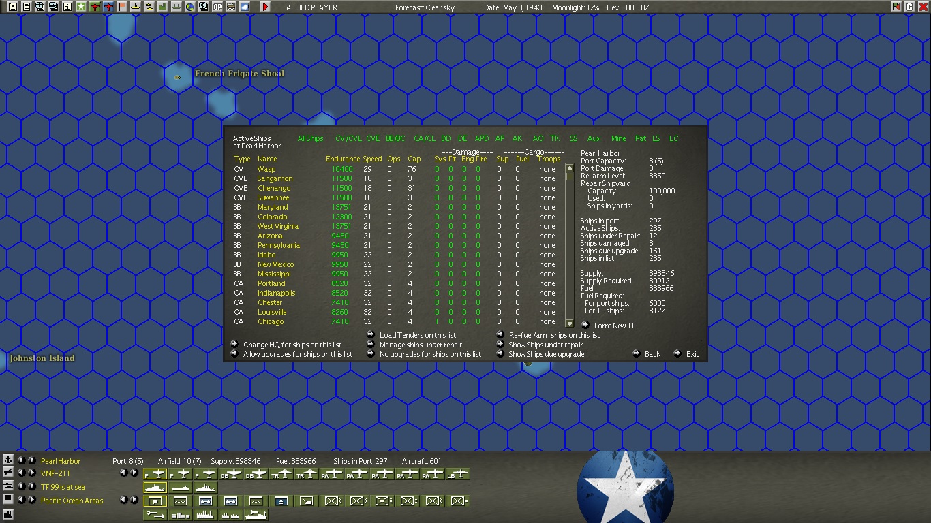931x523 pixels.
Task: Click the green factory toolbar icon
Action: pyautogui.click(x=163, y=7)
